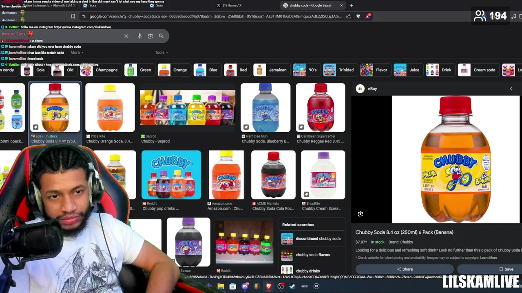This screenshot has height=293, width=522.
Task: Select related search discontinued chubby soda
Action: (x=312, y=238)
